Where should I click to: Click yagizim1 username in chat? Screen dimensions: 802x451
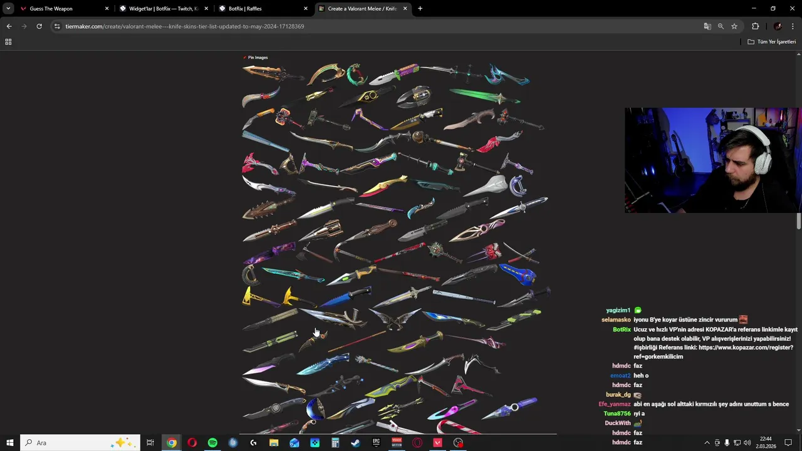(618, 310)
